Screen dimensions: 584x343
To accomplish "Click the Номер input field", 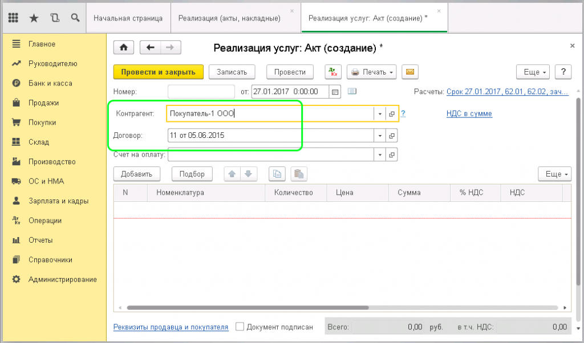I will (x=201, y=92).
